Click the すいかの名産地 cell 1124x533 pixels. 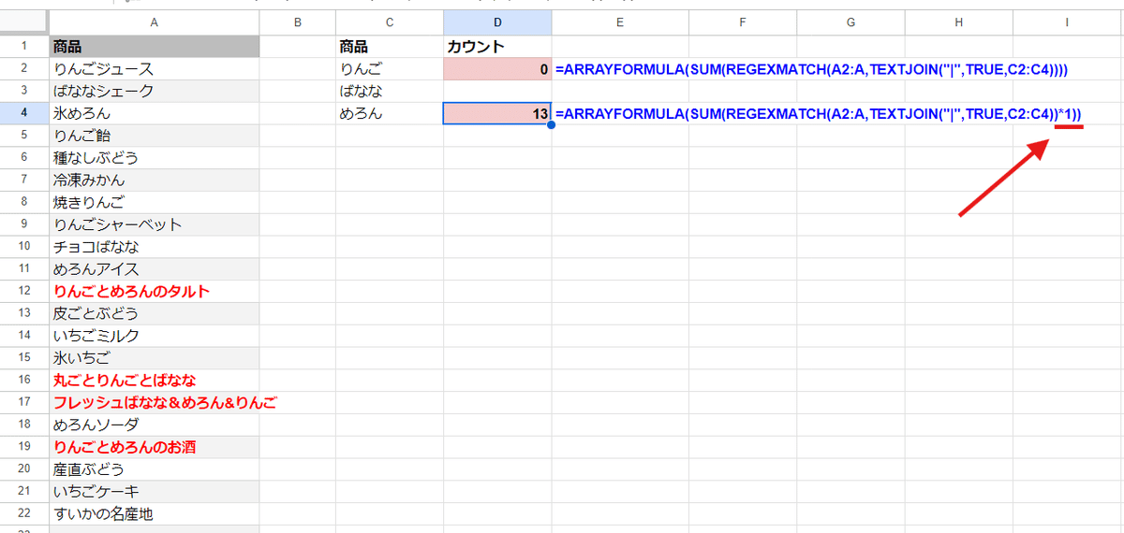pyautogui.click(x=155, y=513)
